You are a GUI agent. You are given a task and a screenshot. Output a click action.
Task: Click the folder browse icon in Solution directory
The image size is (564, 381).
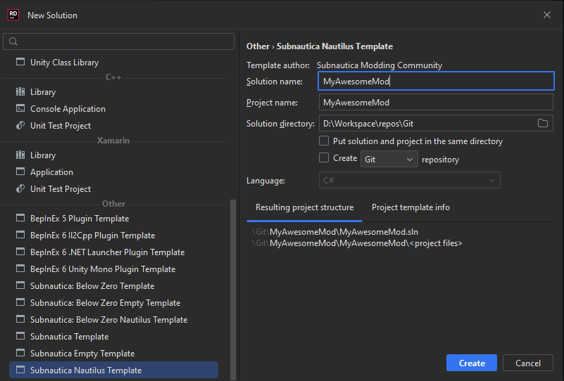click(x=542, y=124)
